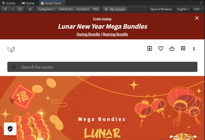Click the forward navigation arrow
The height and width of the screenshot is (140, 205).
pyautogui.click(x=13, y=9)
